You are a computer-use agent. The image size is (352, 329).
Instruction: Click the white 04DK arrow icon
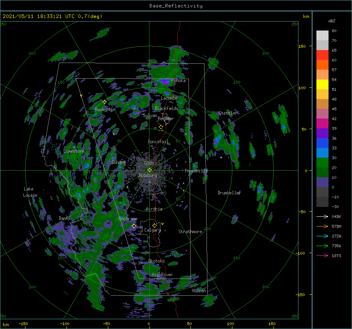pyautogui.click(x=322, y=216)
